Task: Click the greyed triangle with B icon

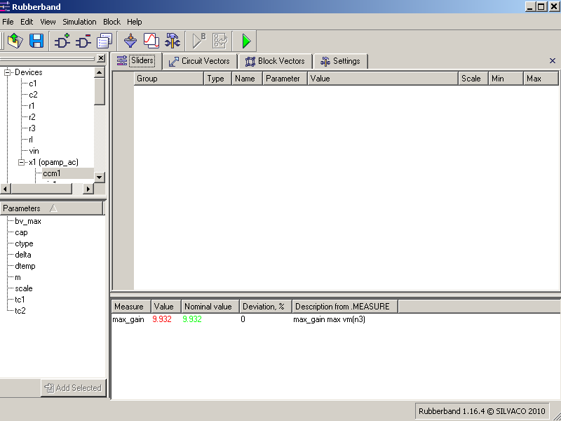Action: coord(199,41)
